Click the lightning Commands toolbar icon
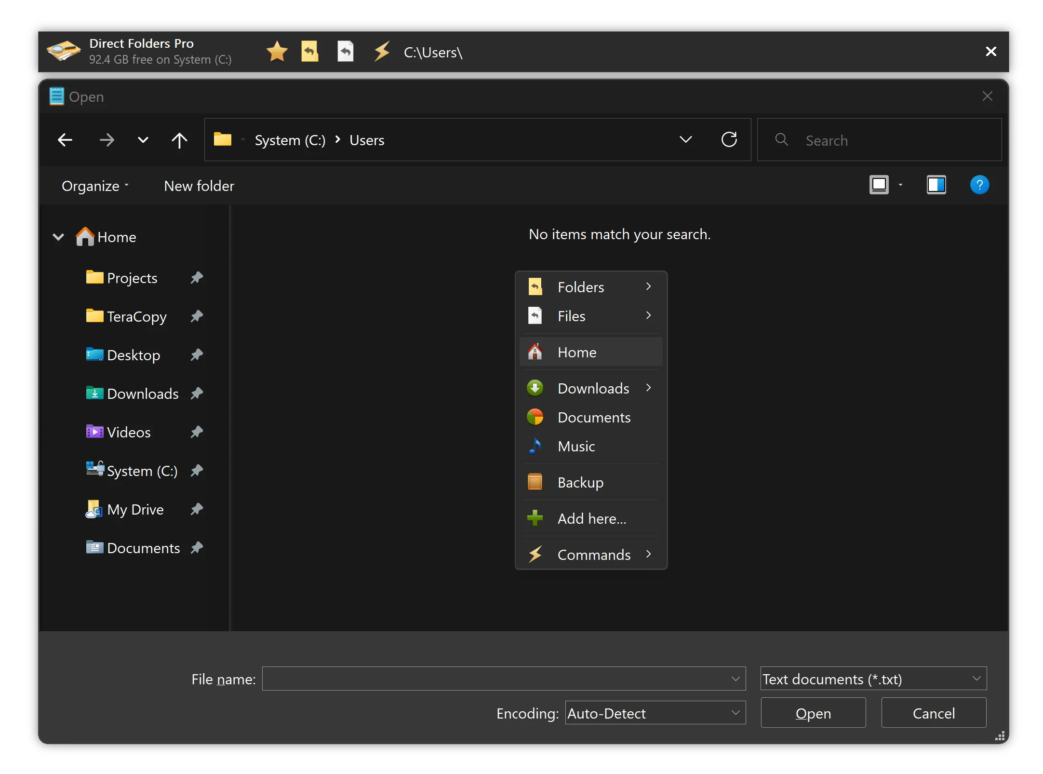 click(382, 52)
